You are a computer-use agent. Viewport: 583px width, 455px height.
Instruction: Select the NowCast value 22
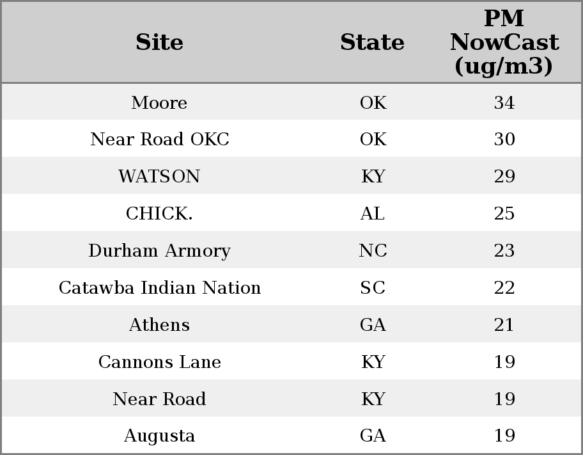tap(504, 288)
